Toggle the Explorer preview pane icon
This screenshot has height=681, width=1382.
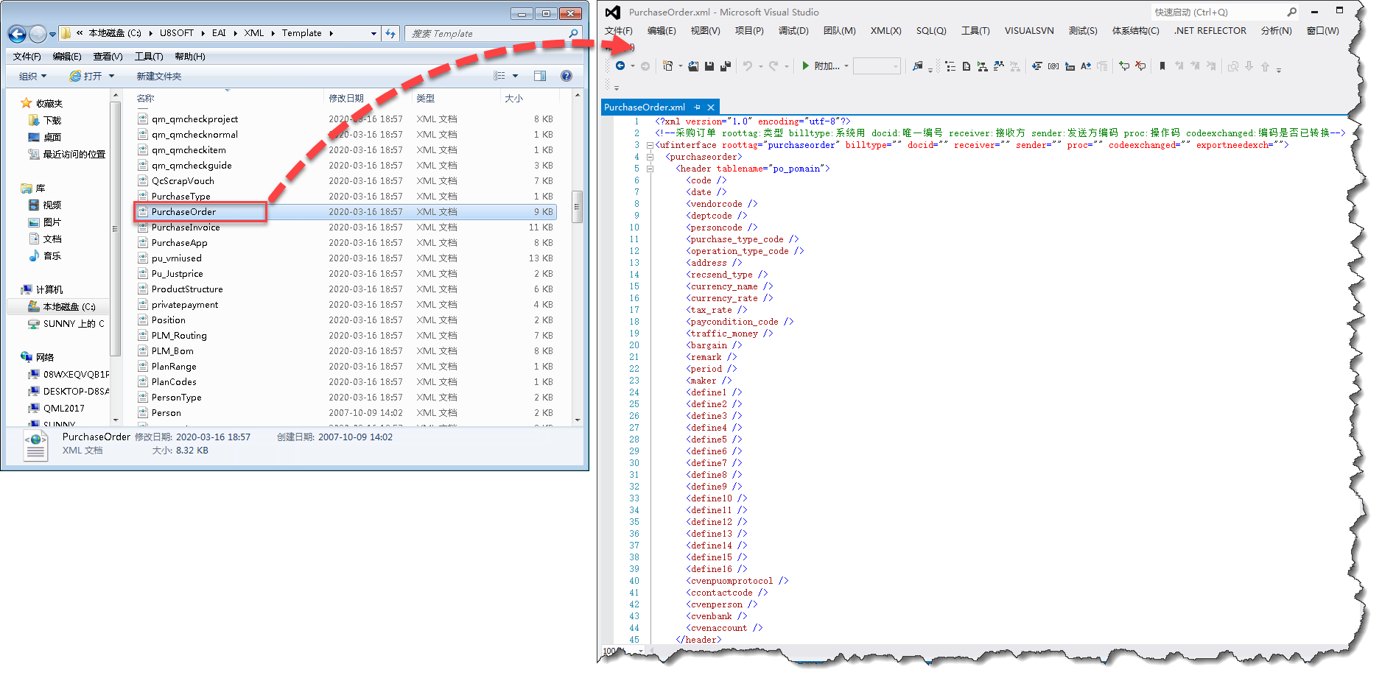point(540,76)
